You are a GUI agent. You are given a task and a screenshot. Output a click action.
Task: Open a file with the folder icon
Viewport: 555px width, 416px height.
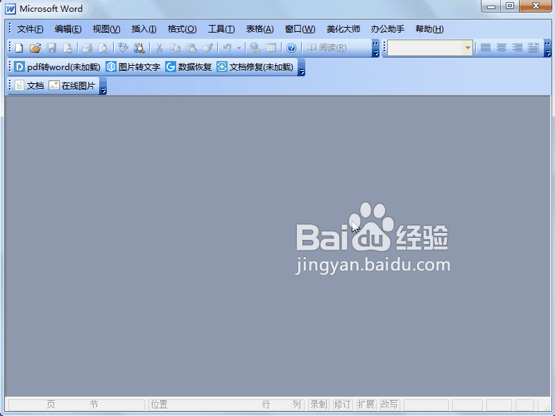pos(35,48)
